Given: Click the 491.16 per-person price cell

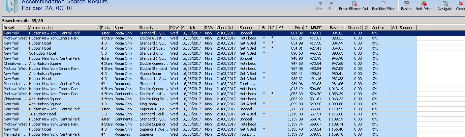Looking at the screenshot, I should (x=313, y=79).
